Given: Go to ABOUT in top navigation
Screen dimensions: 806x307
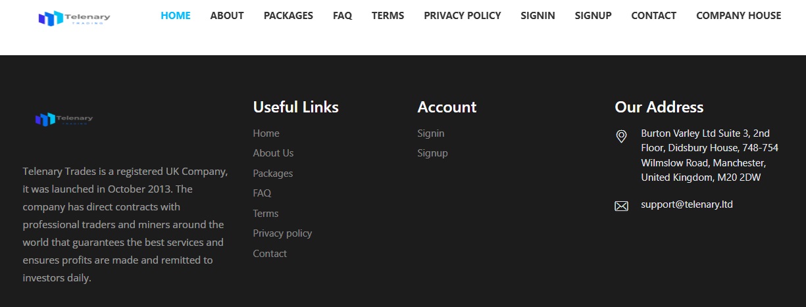Looking at the screenshot, I should [227, 16].
